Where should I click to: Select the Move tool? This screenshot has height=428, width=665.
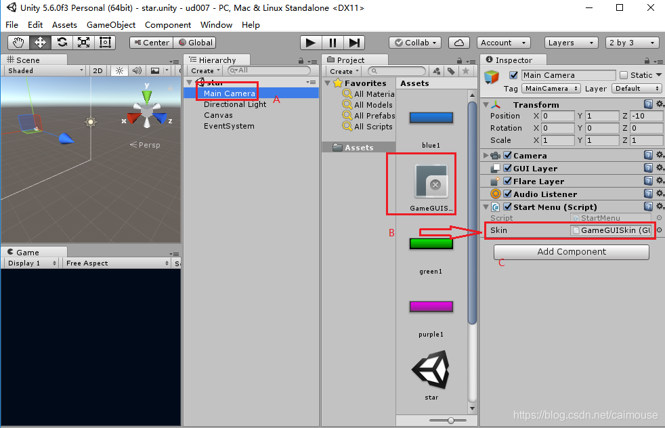pyautogui.click(x=40, y=43)
